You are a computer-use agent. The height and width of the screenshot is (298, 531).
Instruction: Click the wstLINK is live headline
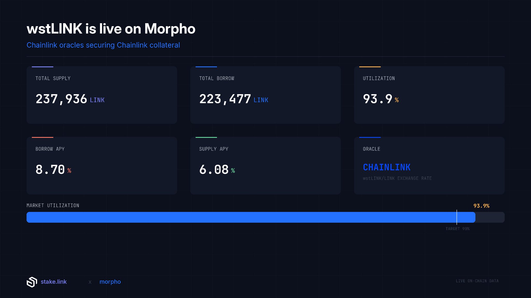[111, 29]
